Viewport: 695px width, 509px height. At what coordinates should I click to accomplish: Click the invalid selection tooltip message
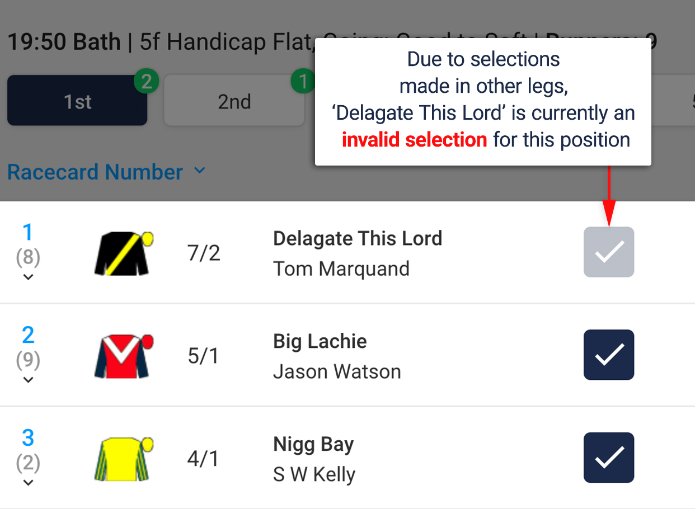483,101
